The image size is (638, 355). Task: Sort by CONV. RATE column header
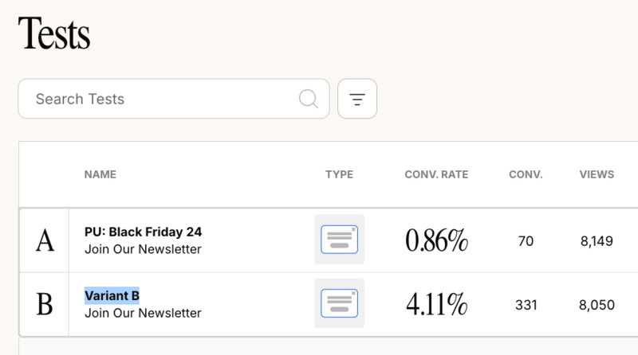coord(436,174)
